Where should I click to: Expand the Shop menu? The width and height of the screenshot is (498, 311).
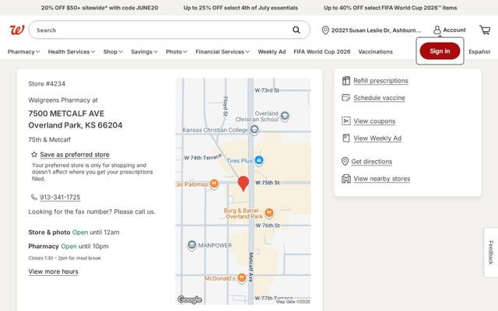(x=113, y=52)
